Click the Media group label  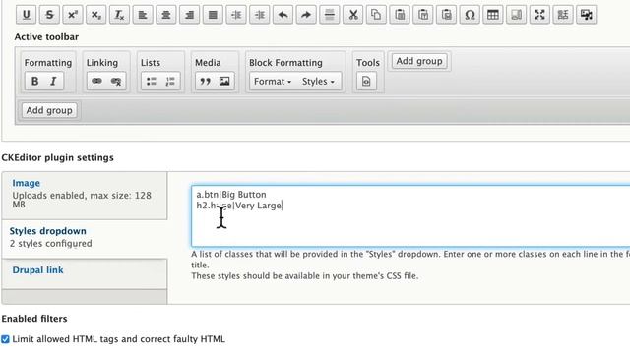[x=208, y=63]
